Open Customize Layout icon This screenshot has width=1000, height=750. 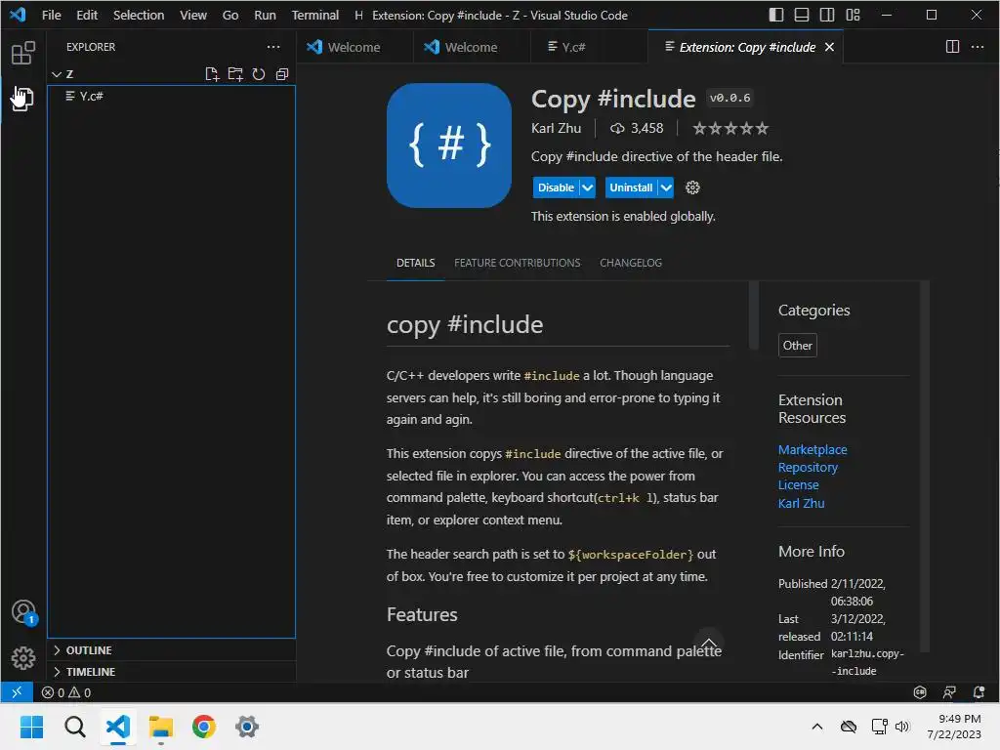coord(853,15)
